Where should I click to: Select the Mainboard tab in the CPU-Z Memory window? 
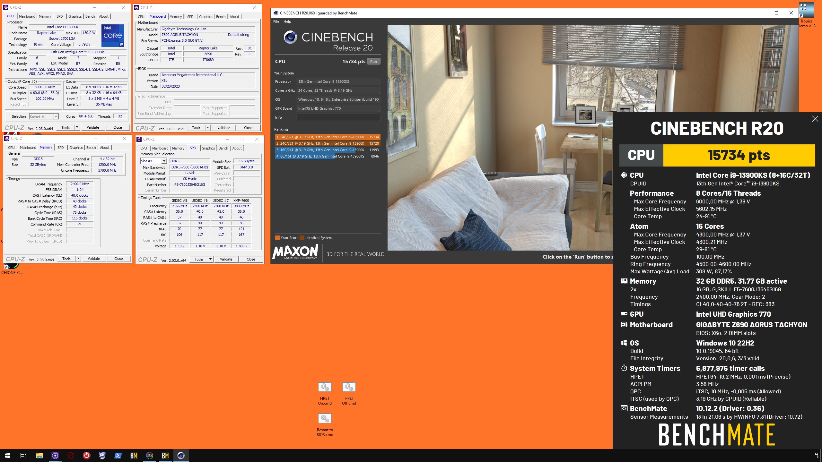(x=28, y=148)
